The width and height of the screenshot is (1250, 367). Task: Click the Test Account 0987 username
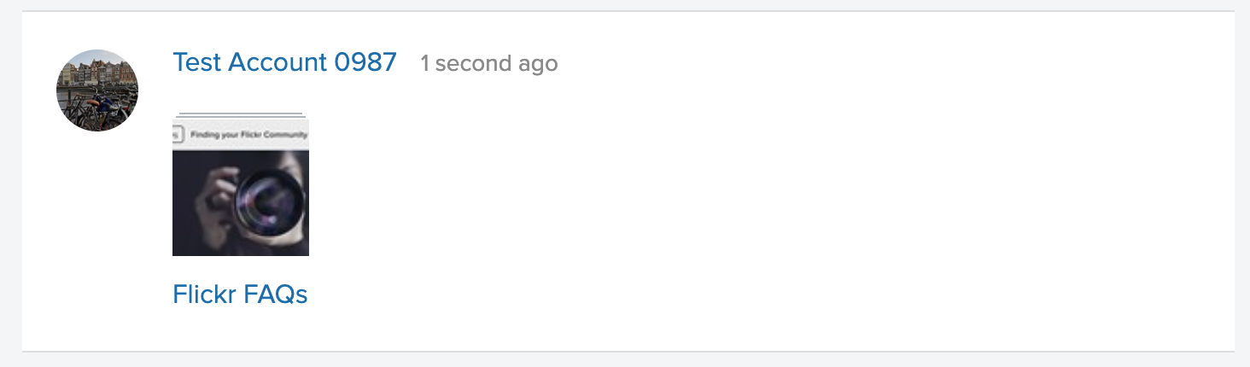pyautogui.click(x=285, y=62)
